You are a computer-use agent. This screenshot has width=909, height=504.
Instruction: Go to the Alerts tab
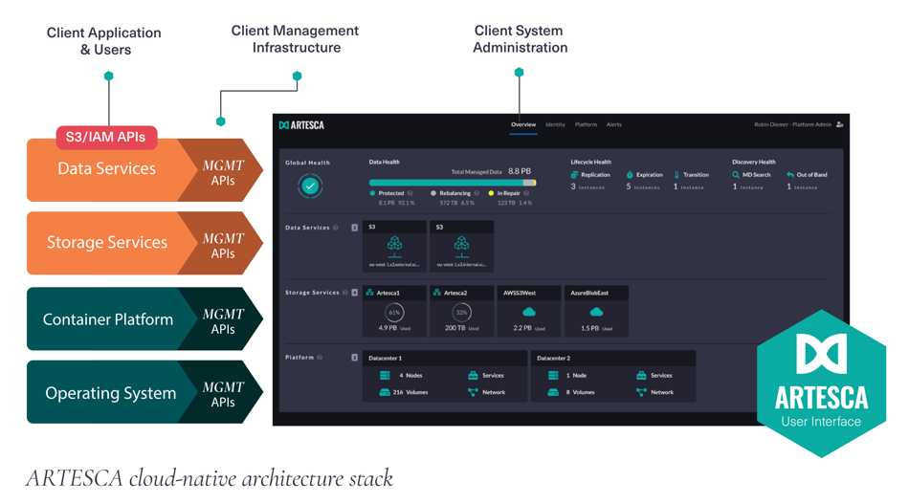tap(614, 124)
